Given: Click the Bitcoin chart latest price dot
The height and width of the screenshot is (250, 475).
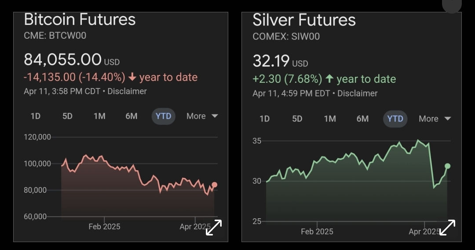Looking at the screenshot, I should [x=215, y=185].
